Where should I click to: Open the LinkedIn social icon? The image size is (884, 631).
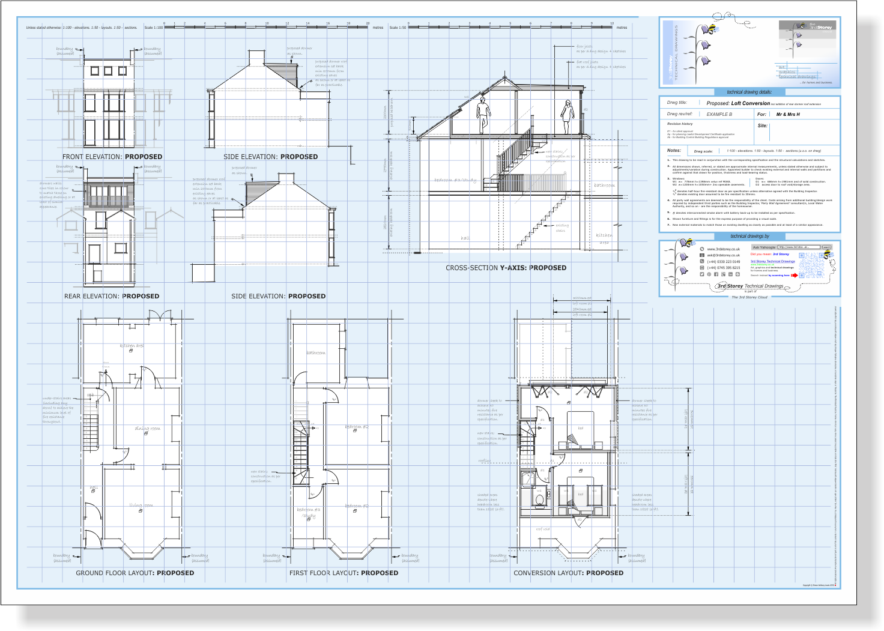tap(730, 274)
